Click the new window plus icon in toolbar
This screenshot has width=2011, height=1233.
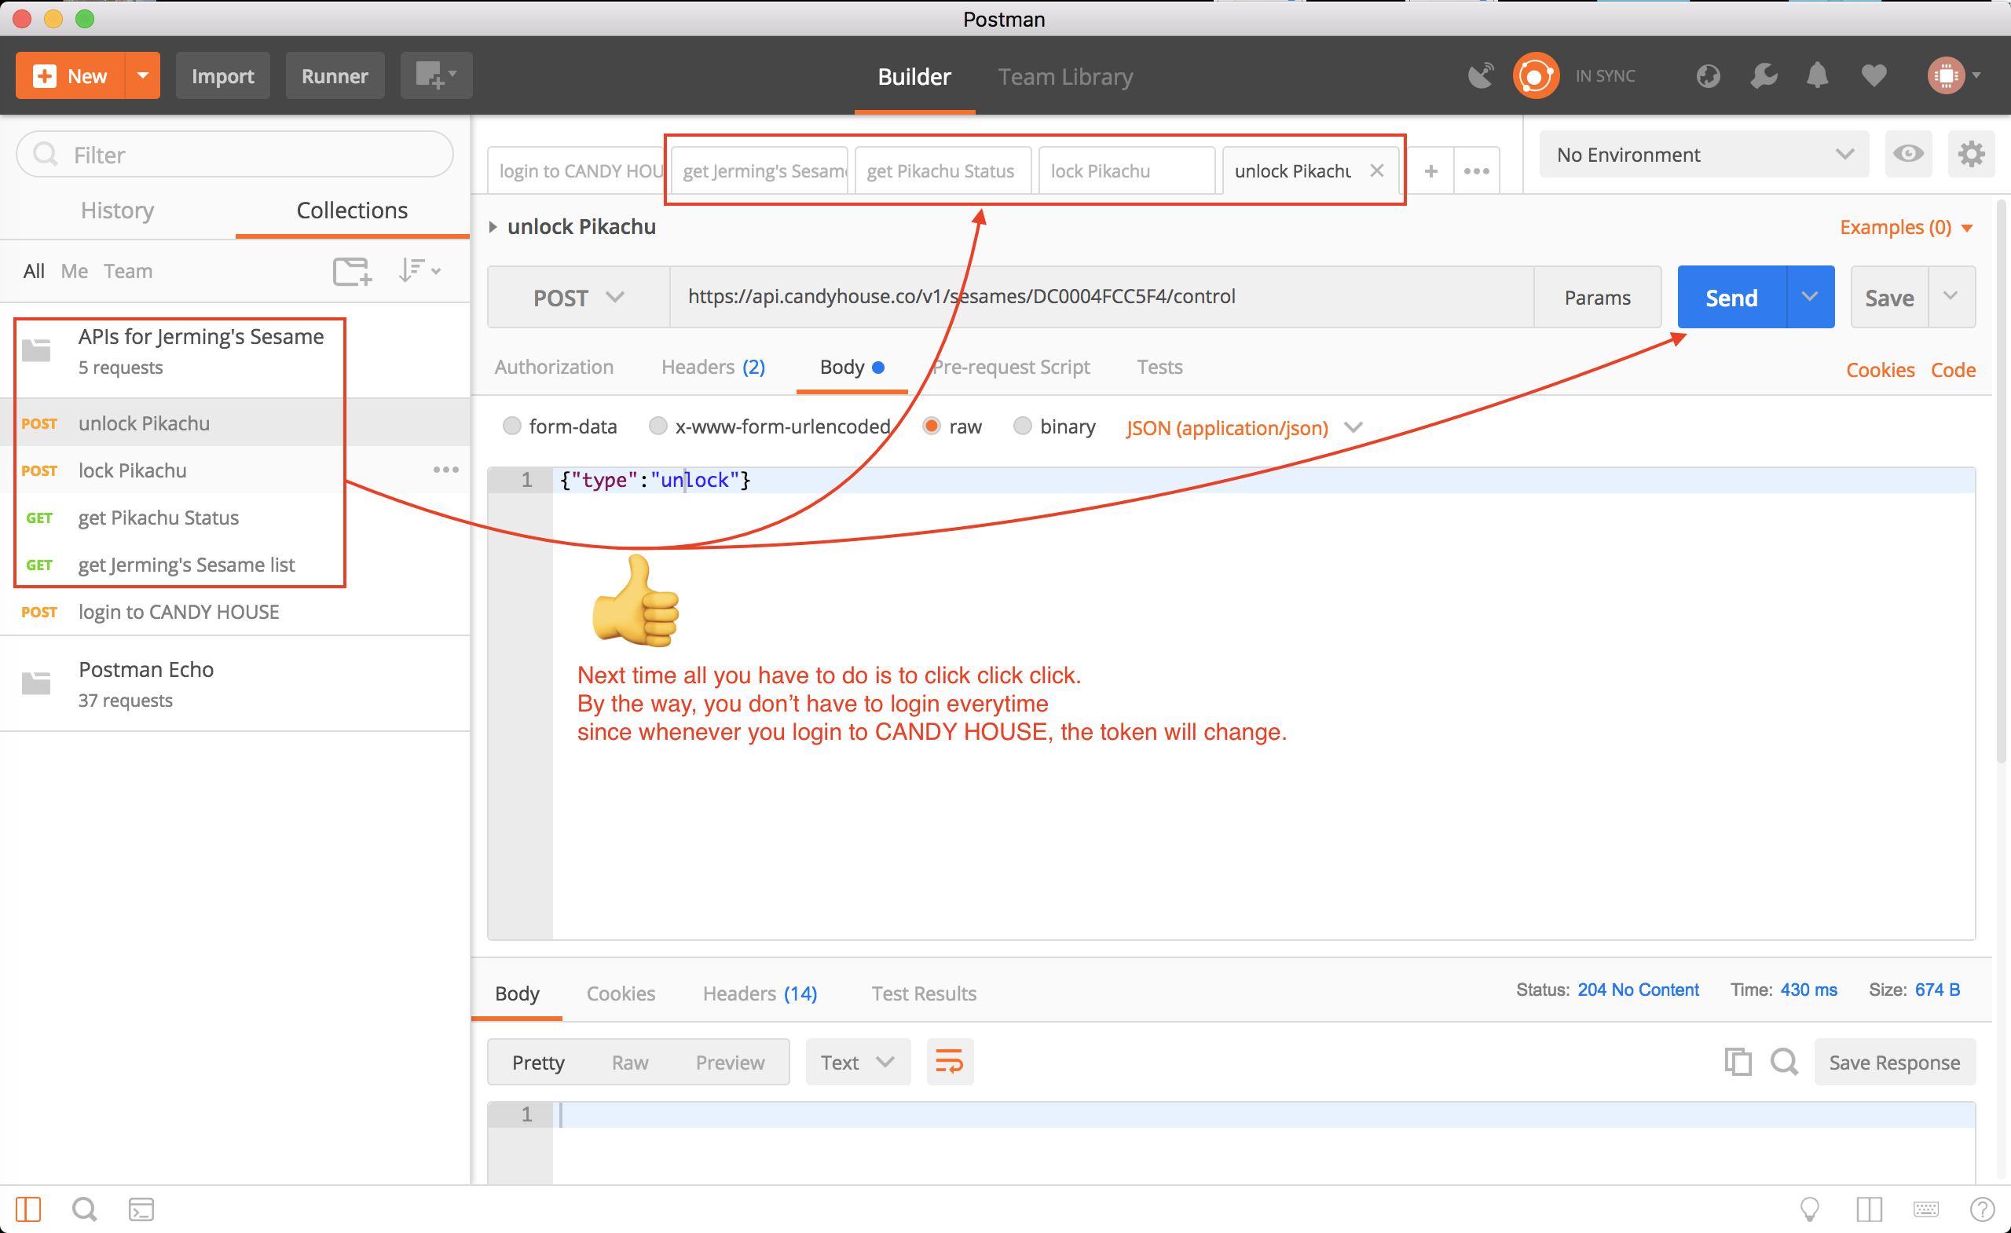436,76
